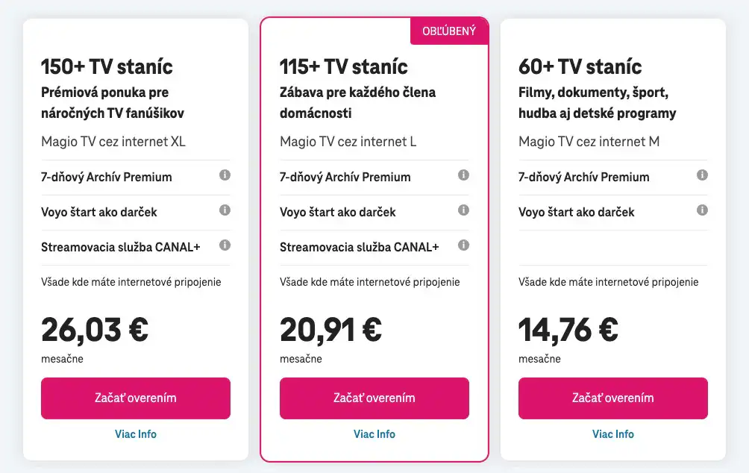Select the Magio TV cez internet L label
The image size is (749, 473).
(x=348, y=141)
